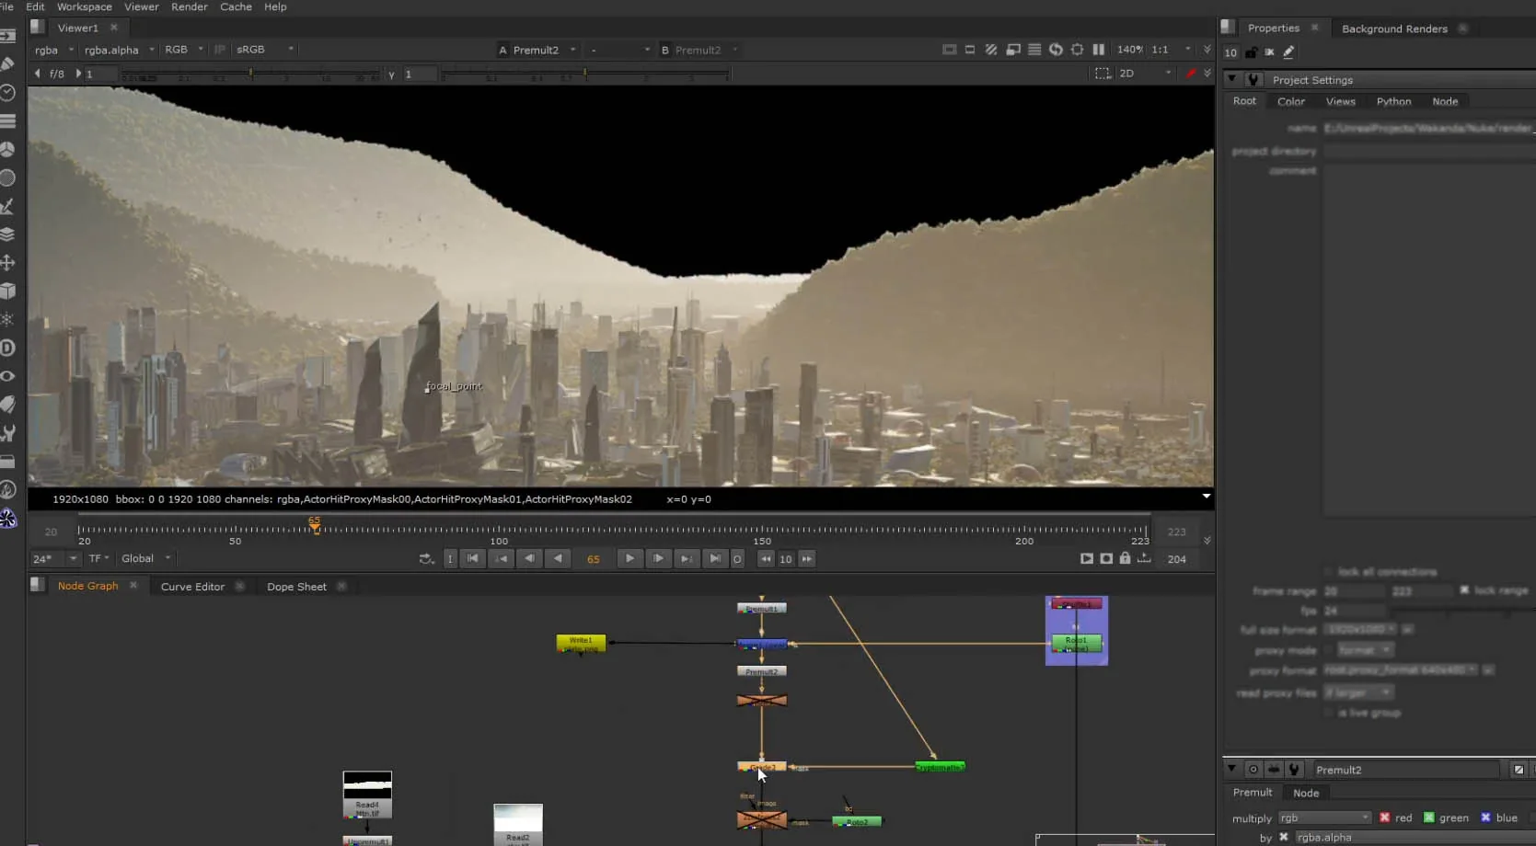Toggle the lock range checkbox
This screenshot has height=846, width=1536.
[x=1464, y=590]
